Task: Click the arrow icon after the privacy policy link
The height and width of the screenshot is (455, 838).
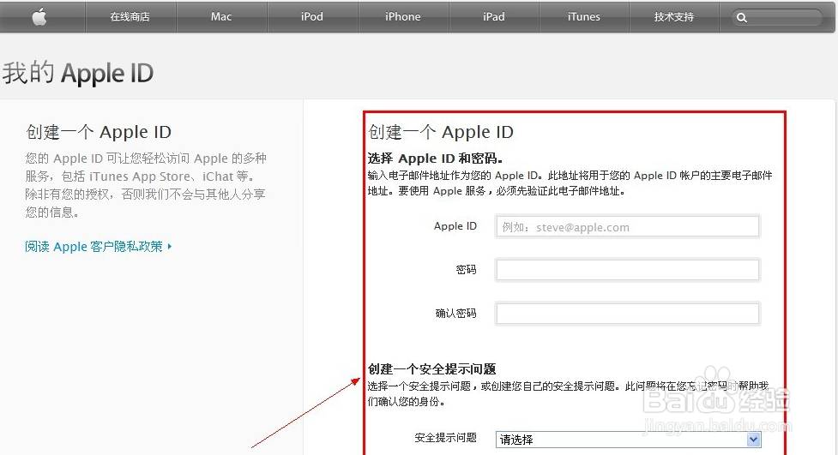Action: tap(170, 246)
